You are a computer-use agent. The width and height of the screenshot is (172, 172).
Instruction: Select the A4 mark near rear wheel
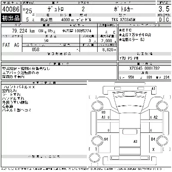click(106, 139)
